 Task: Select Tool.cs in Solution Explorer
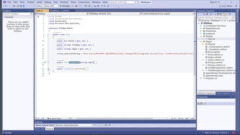pyautogui.click(x=211, y=39)
